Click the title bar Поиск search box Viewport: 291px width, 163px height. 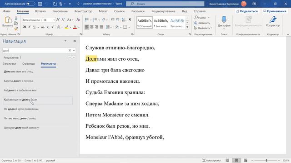pyautogui.click(x=165, y=4)
